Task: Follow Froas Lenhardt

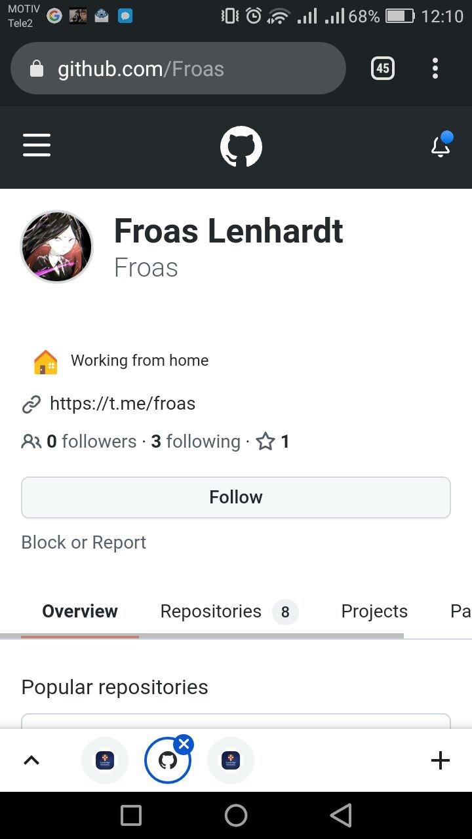Action: [236, 498]
